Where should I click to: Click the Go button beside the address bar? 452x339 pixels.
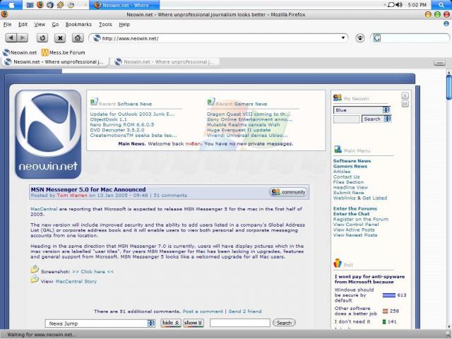click(360, 37)
